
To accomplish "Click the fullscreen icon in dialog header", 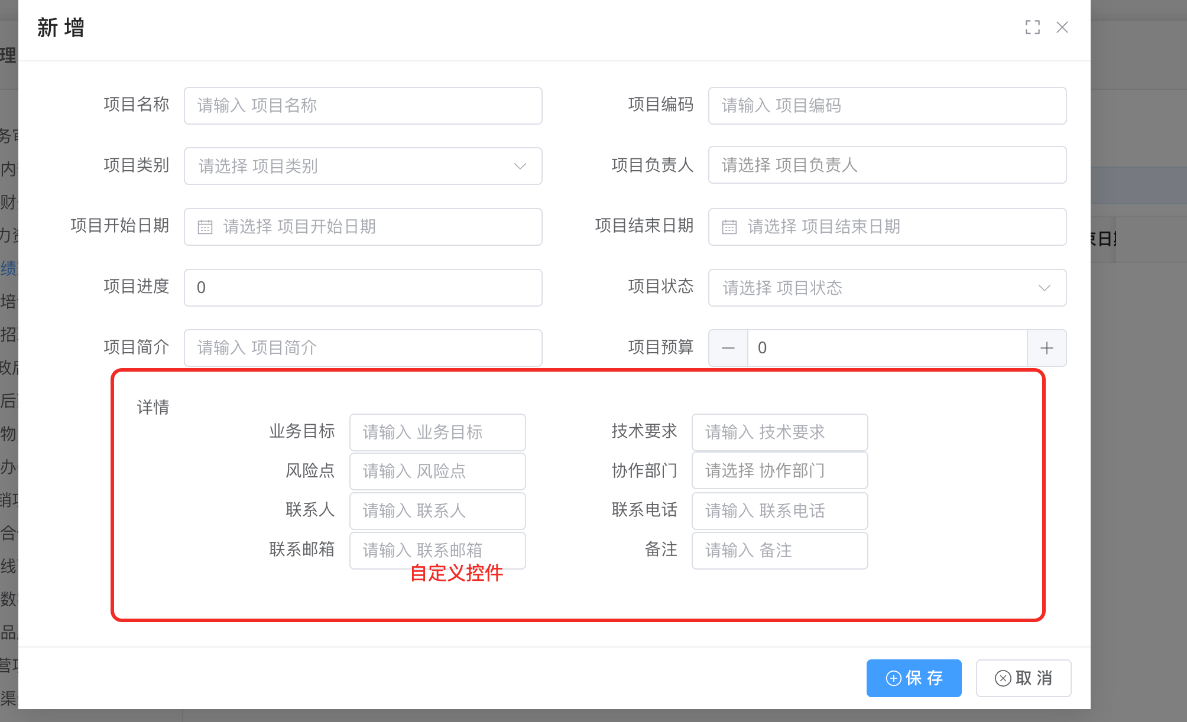I will click(x=1032, y=27).
